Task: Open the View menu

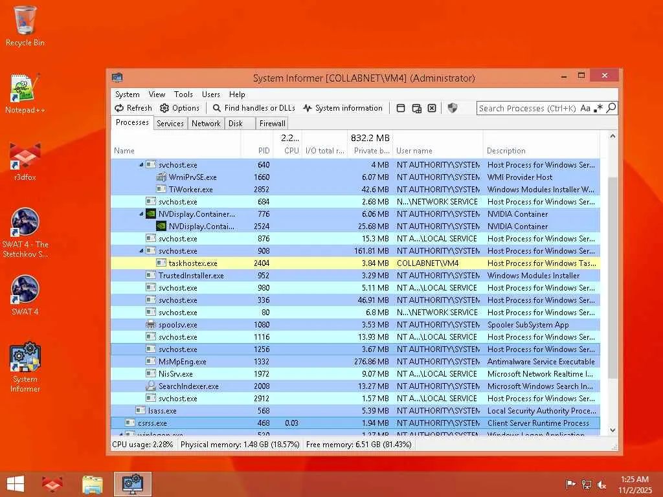Action: tap(157, 94)
